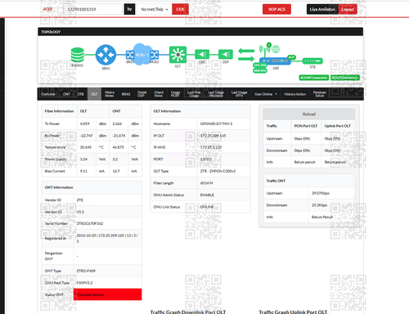Click the ONU Link Status ONLINE value
The height and width of the screenshot is (314, 409).
(x=207, y=207)
